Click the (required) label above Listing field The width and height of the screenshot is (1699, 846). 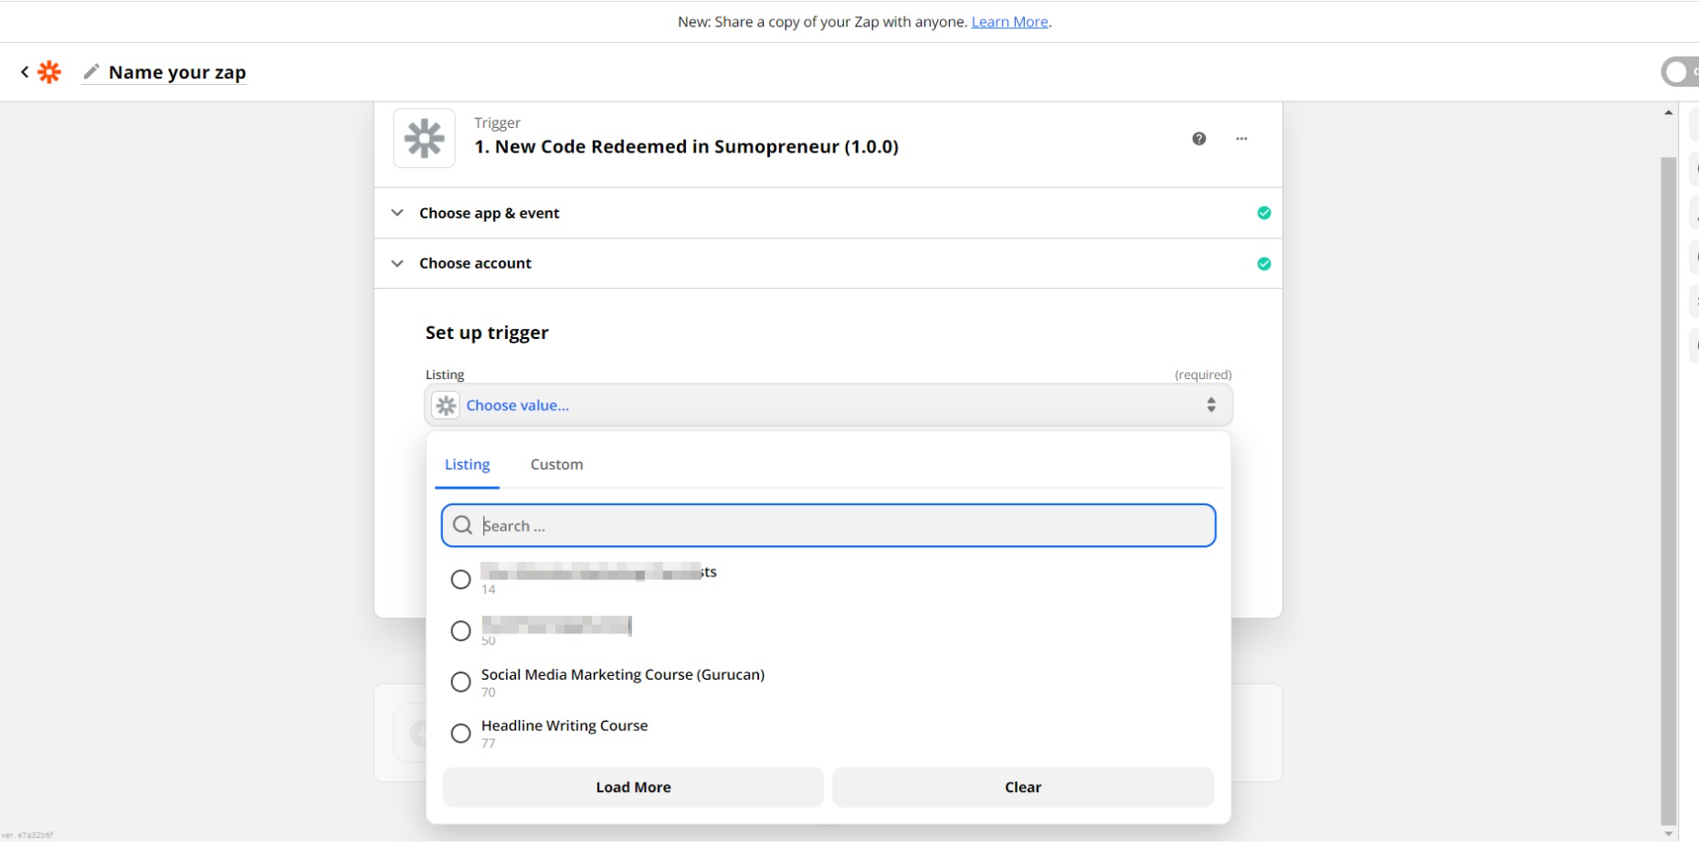1203,375
